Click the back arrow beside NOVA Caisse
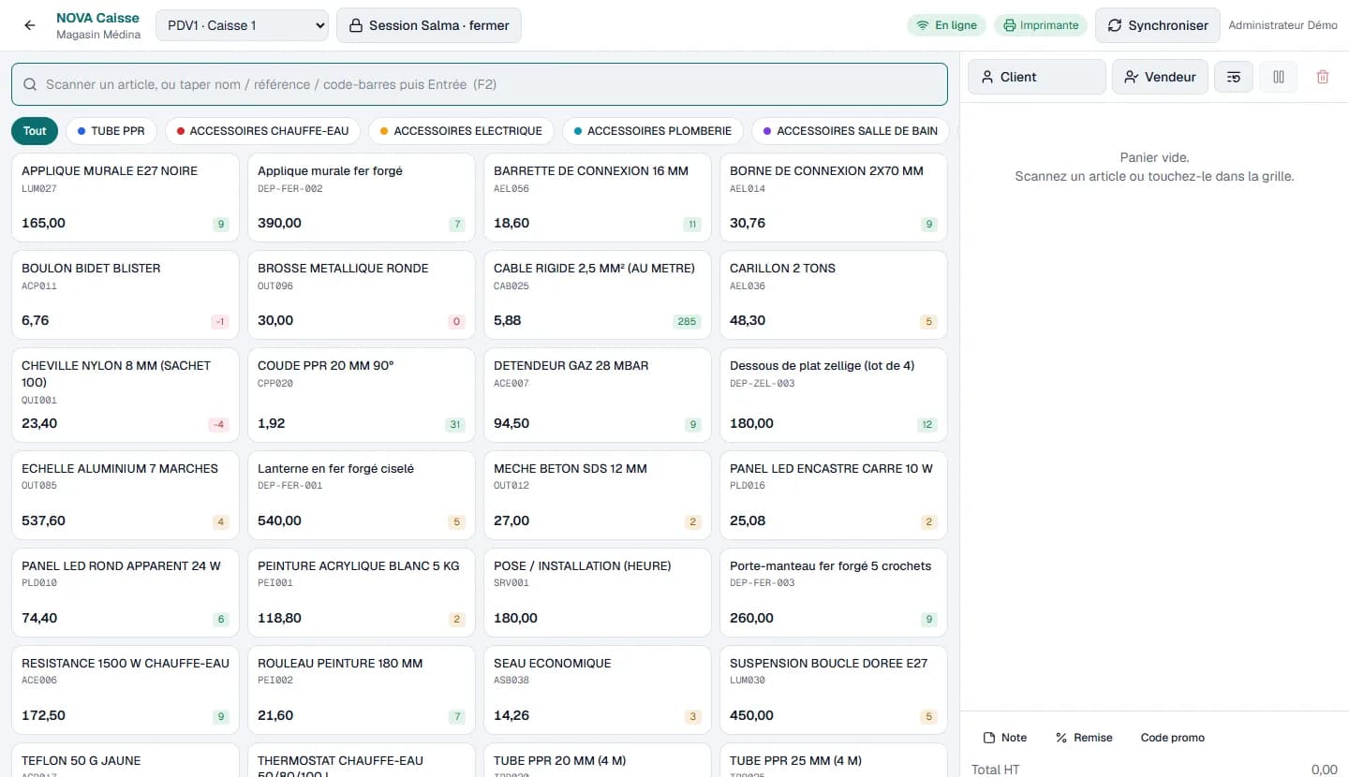Viewport: 1349px width, 777px height. [30, 25]
